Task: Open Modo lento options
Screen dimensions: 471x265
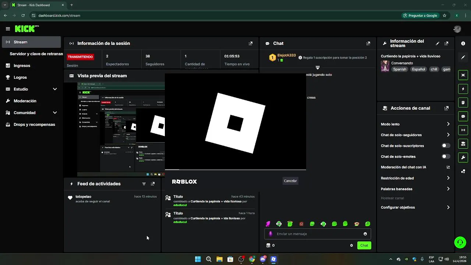Action: point(415,124)
